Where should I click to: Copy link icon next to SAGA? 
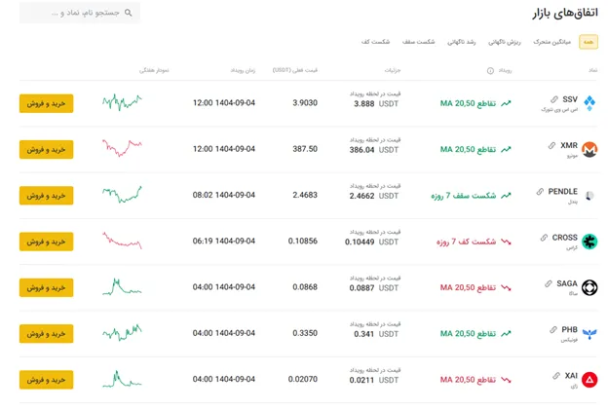click(549, 283)
